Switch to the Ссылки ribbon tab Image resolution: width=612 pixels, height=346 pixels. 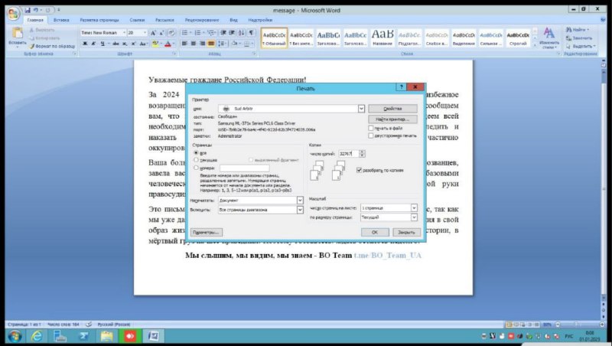point(137,20)
